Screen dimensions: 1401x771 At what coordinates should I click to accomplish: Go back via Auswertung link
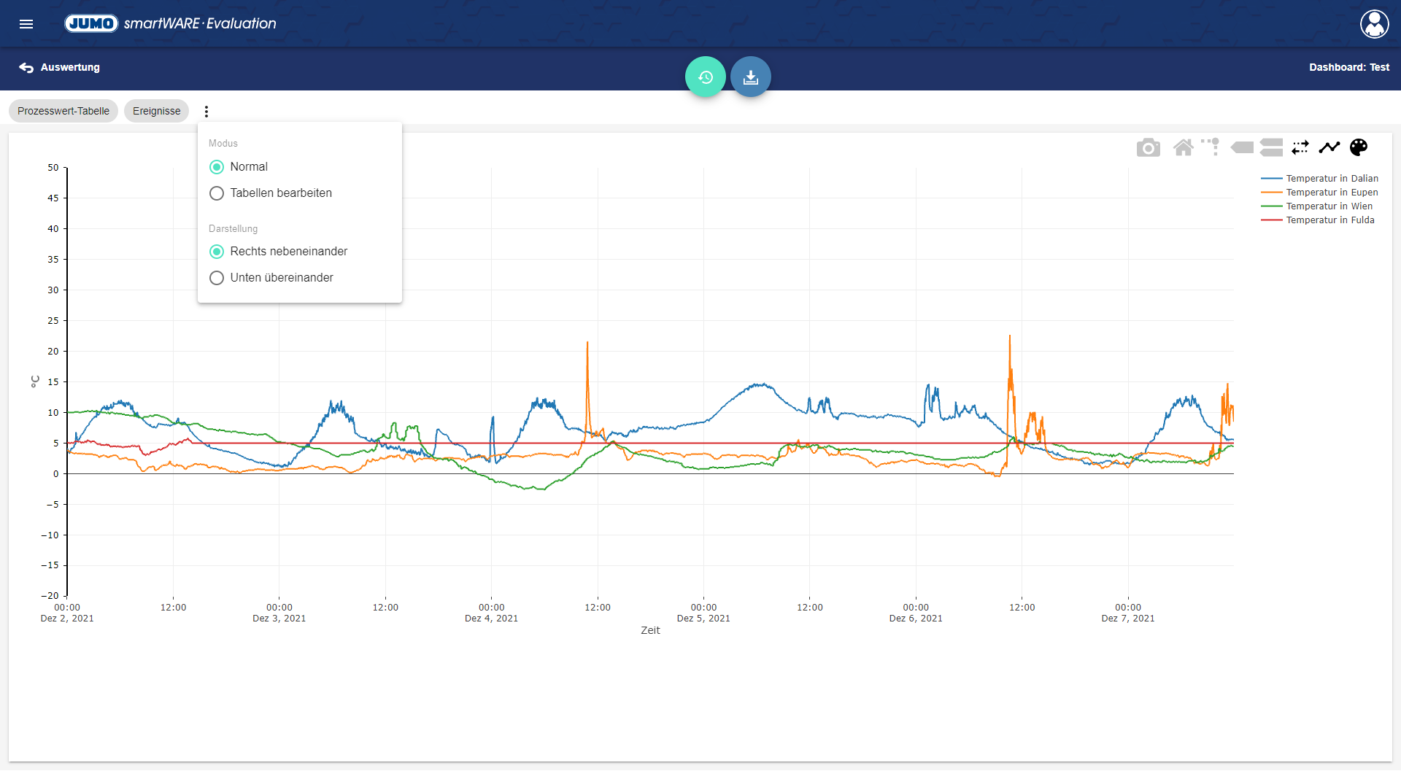coord(60,68)
